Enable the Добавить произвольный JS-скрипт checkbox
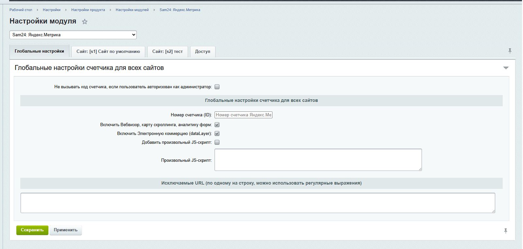This screenshot has height=249, width=523. 217,142
